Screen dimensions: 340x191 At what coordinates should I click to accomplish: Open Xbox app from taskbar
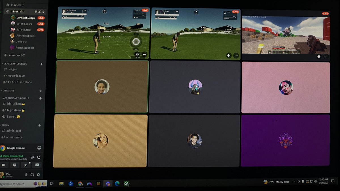click(126, 184)
